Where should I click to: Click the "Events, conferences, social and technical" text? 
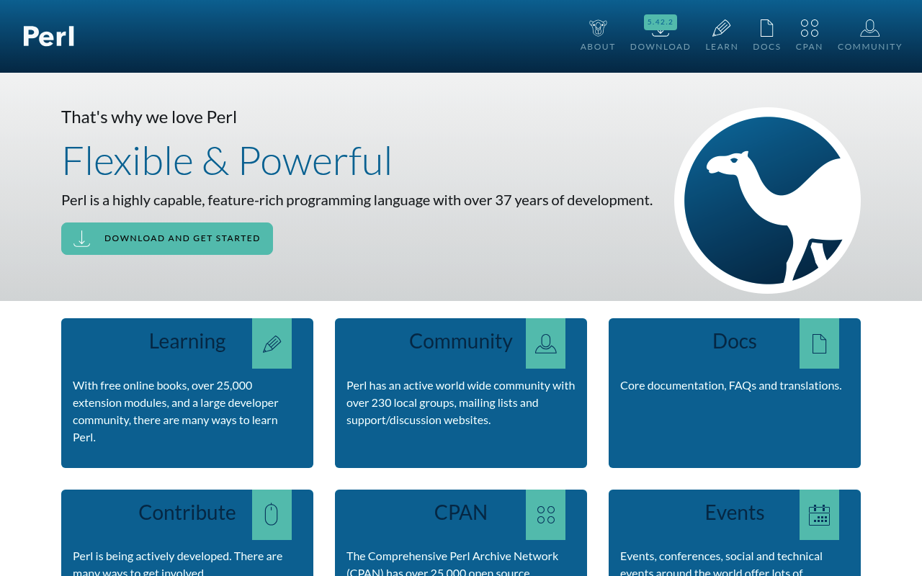tap(721, 564)
